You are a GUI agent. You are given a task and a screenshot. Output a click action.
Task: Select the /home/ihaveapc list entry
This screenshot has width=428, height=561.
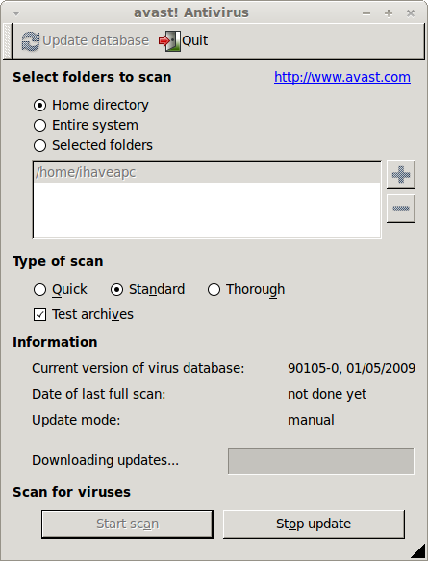click(207, 173)
